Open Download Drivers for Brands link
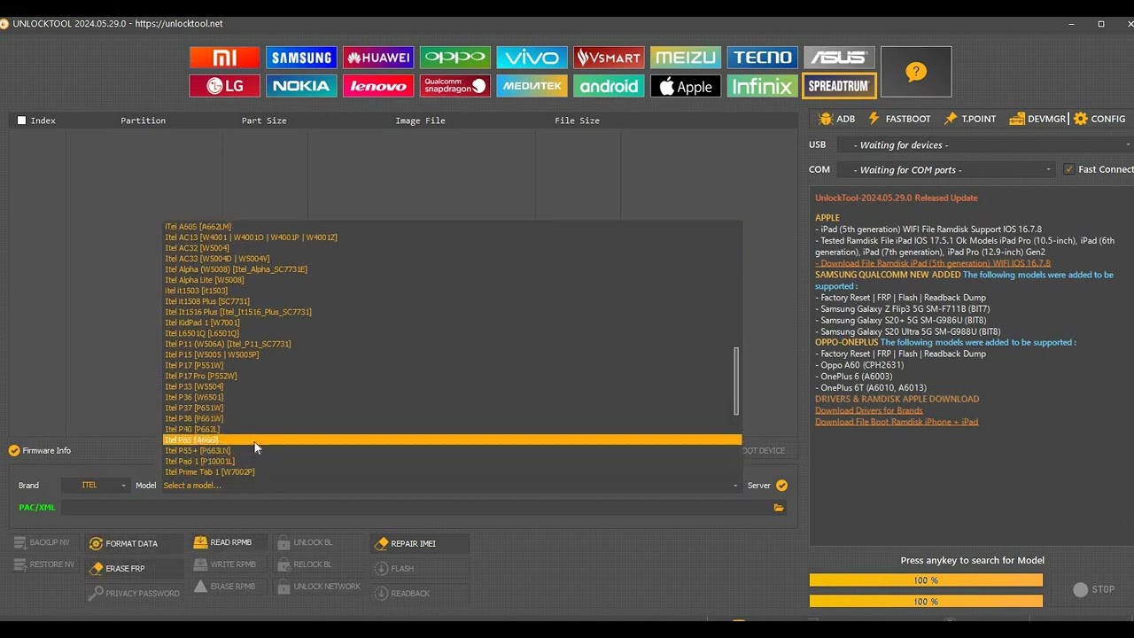 [869, 410]
